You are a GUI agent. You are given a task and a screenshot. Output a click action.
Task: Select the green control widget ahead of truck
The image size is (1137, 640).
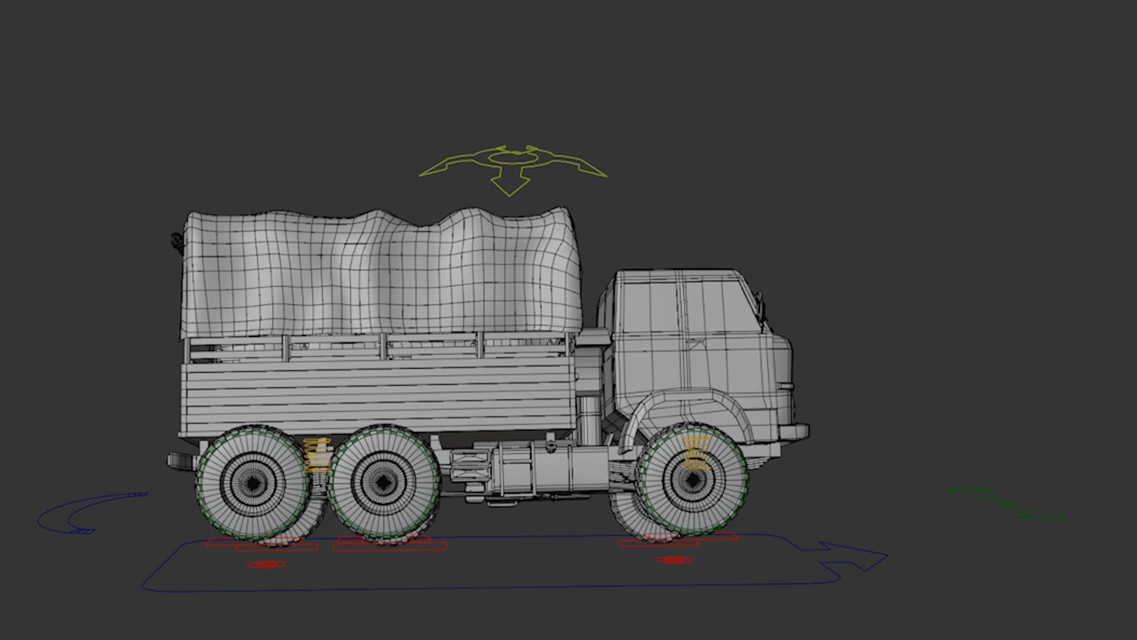pyautogui.click(x=1006, y=504)
